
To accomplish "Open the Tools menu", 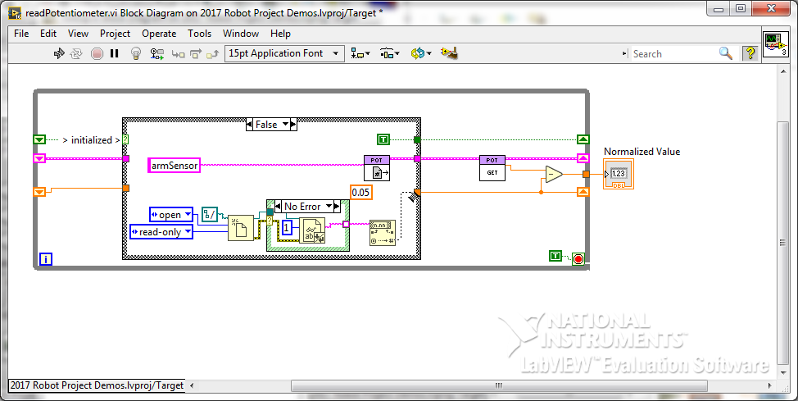I will pos(199,34).
